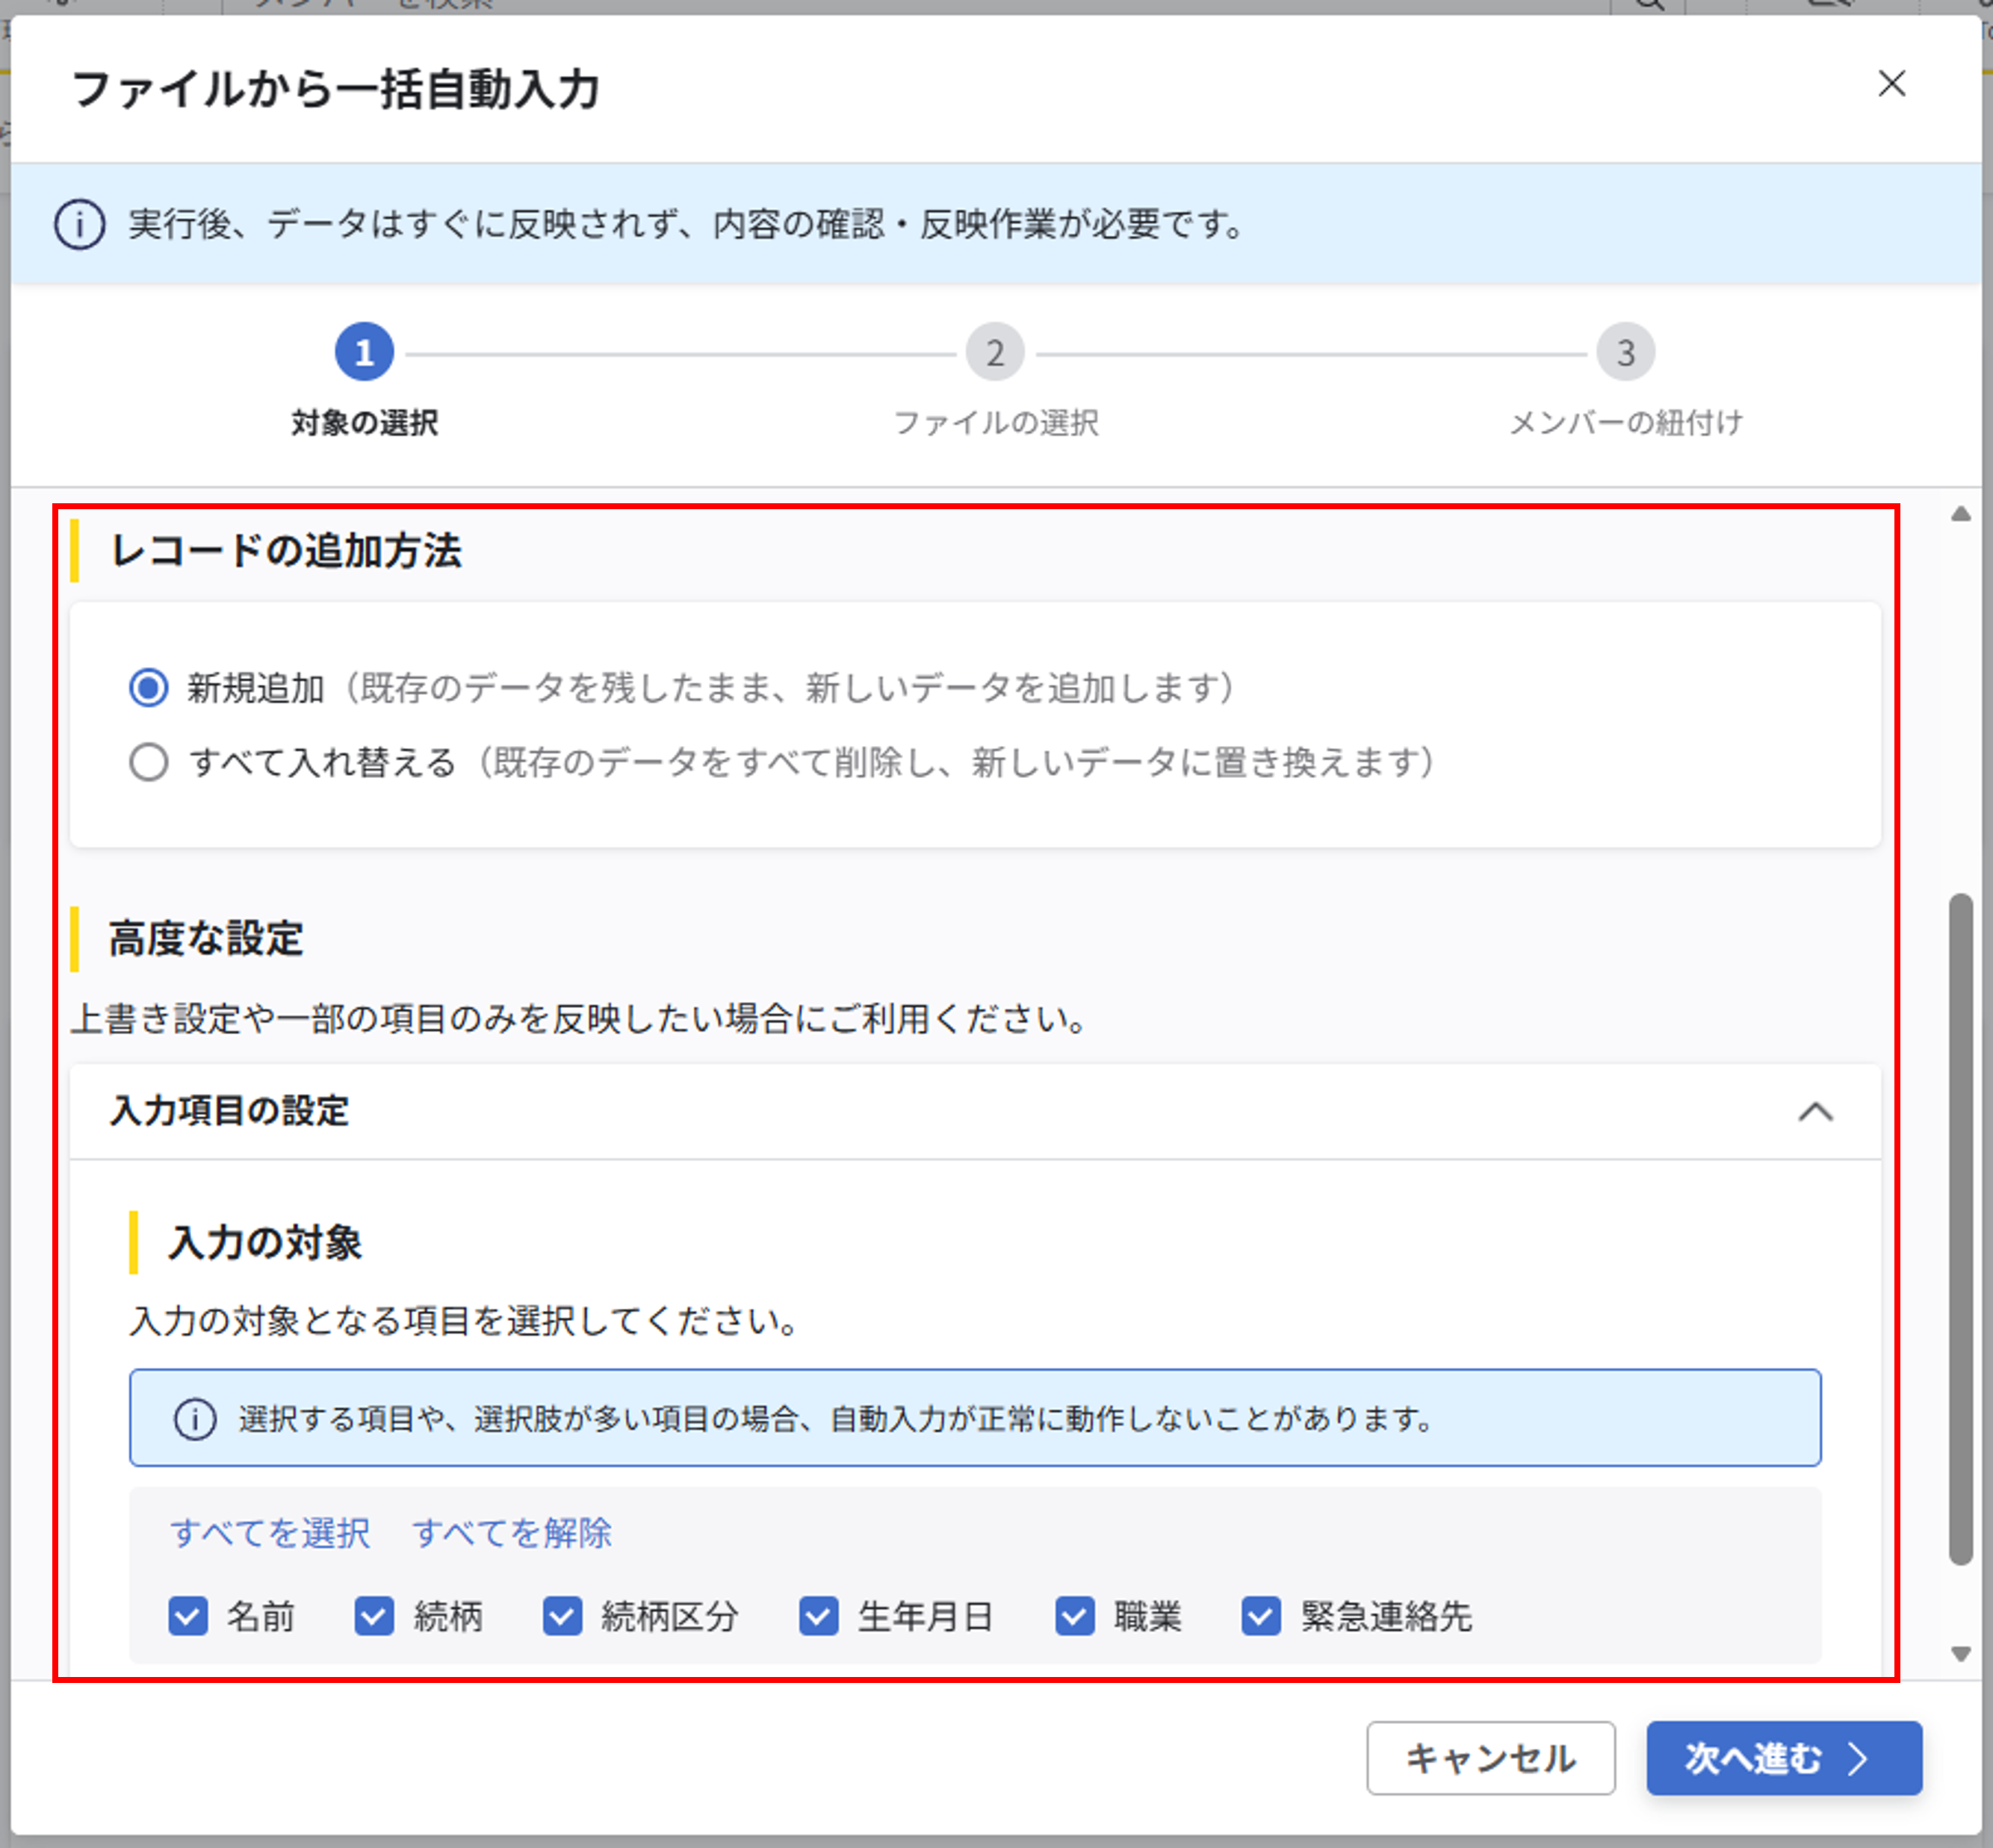The width and height of the screenshot is (1993, 1848).
Task: Click the 入力項目の設定 header text
Action: 230,1111
